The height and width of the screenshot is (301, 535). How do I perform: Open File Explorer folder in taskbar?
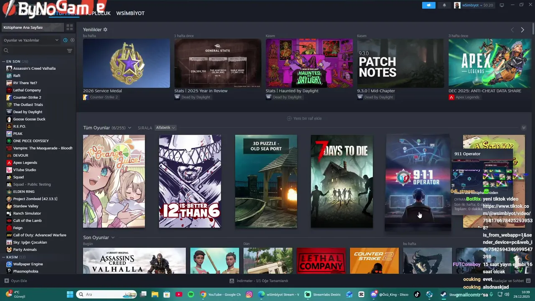pyautogui.click(x=155, y=294)
